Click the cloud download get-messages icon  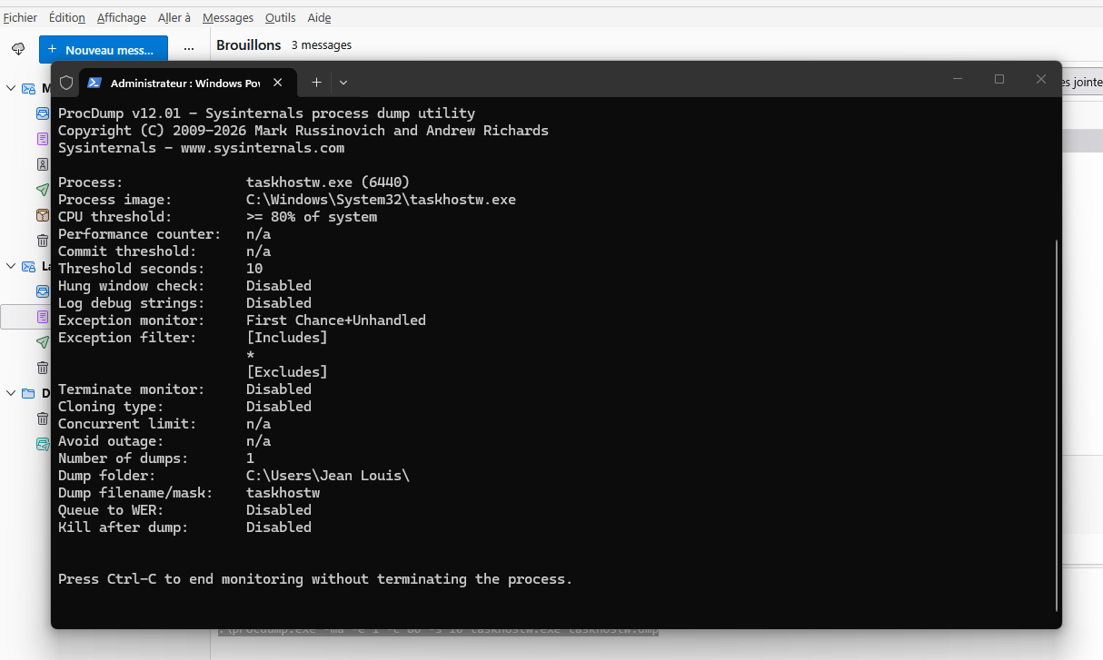point(18,49)
